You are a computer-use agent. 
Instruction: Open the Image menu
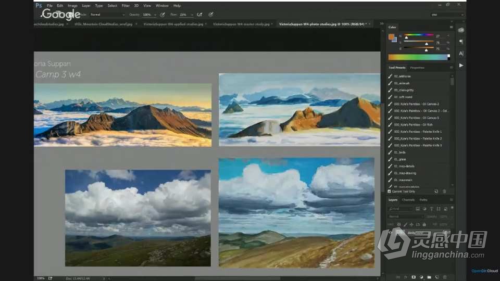click(x=72, y=6)
